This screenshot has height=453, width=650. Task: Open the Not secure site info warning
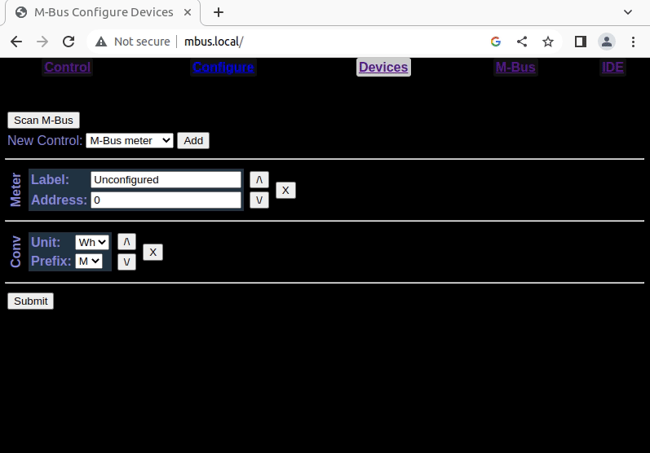click(133, 42)
